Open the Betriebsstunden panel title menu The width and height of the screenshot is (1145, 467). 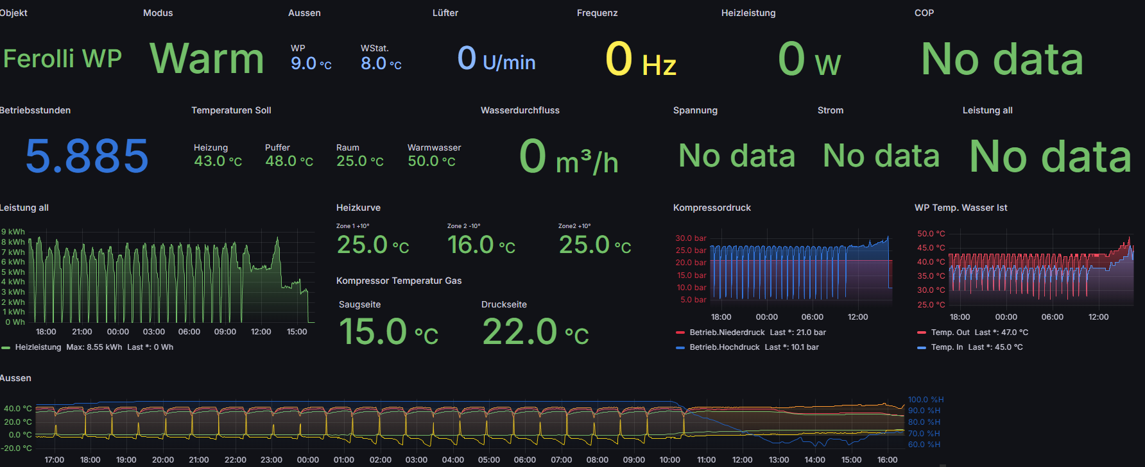click(35, 110)
